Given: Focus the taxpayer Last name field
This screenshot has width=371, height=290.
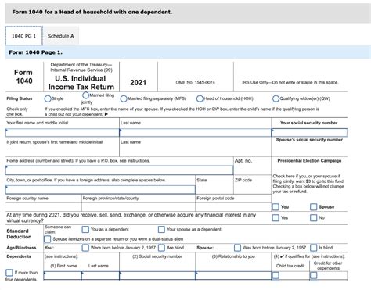Looking at the screenshot, I should pos(195,133).
